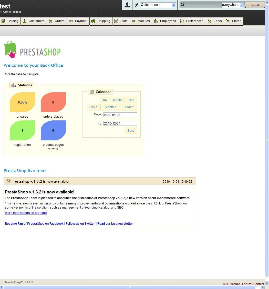The width and height of the screenshot is (269, 289).
Task: Open 'More information on our blog' link
Action: click(26, 213)
